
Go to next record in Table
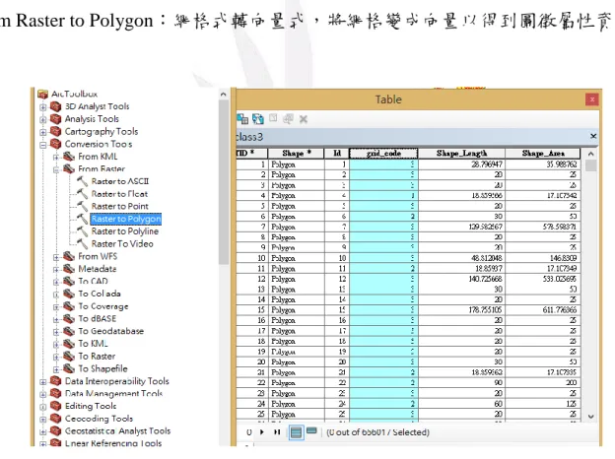point(262,432)
